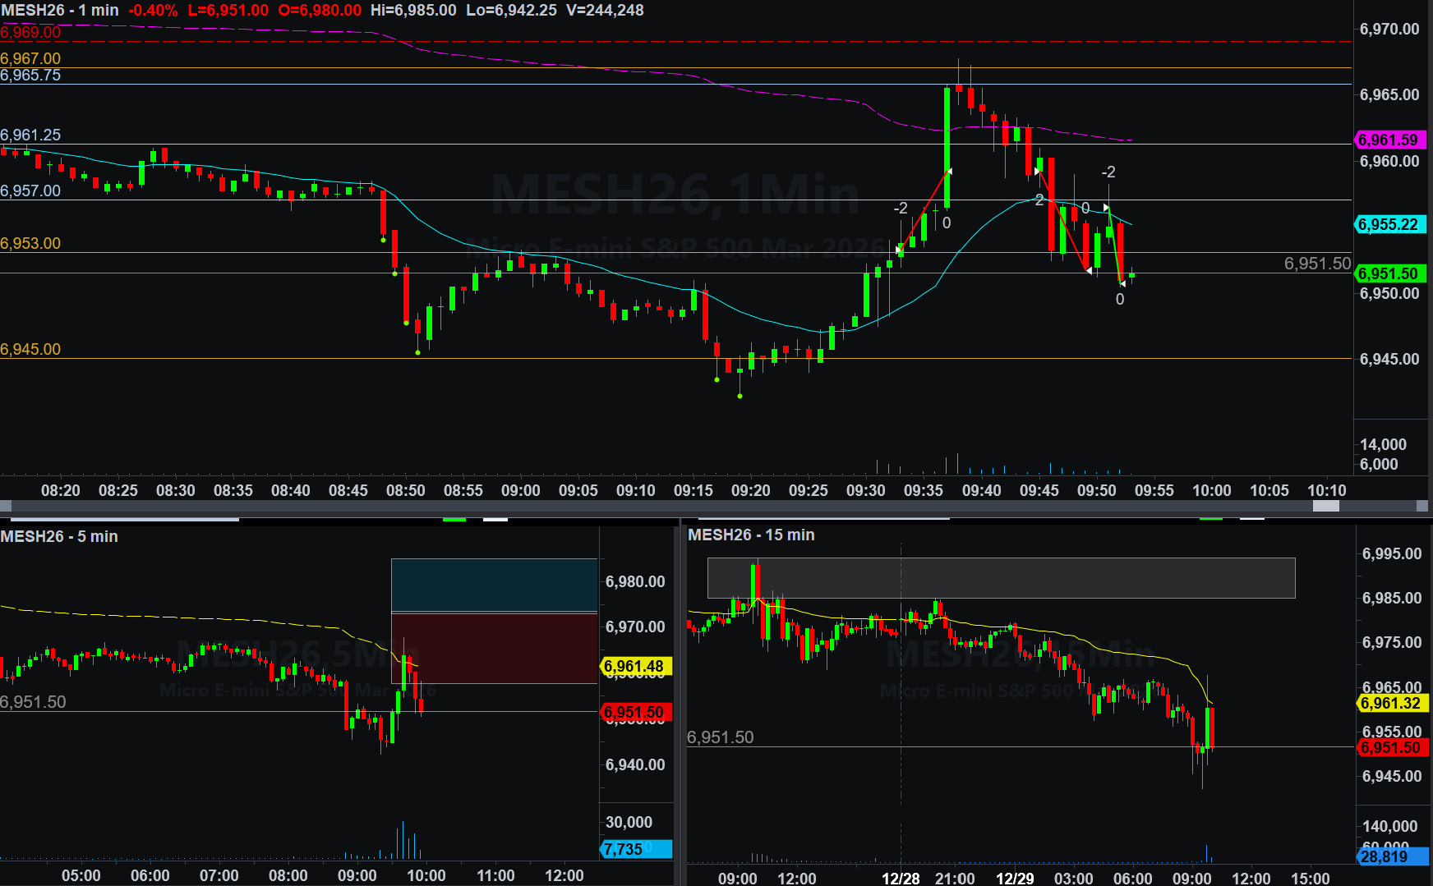
Task: Activate the MESH26 - 5 min chart title
Action: 59,536
